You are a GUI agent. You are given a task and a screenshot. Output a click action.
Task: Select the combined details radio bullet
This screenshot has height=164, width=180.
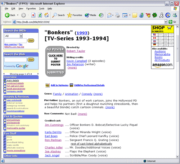[x=5, y=83]
